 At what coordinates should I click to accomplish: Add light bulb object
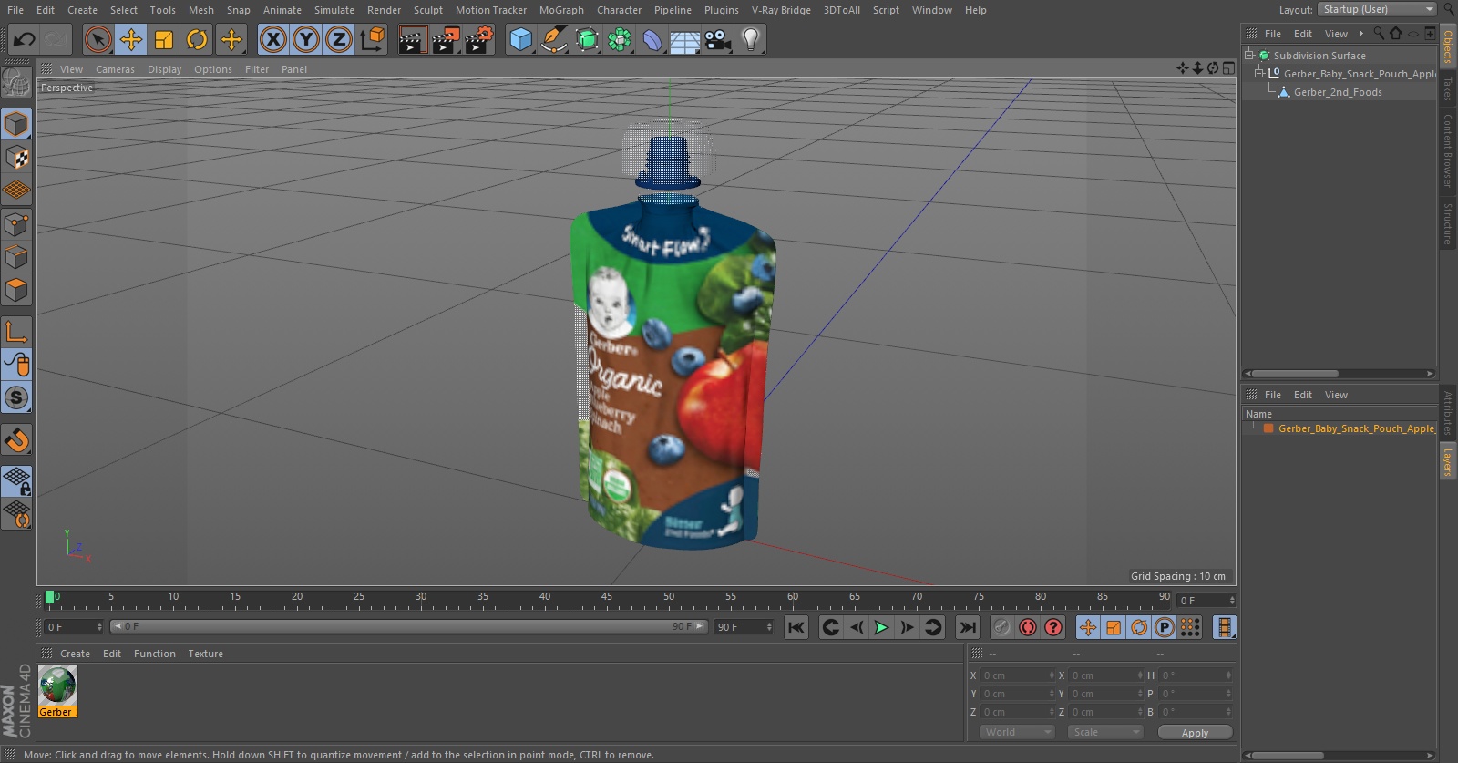tap(751, 39)
